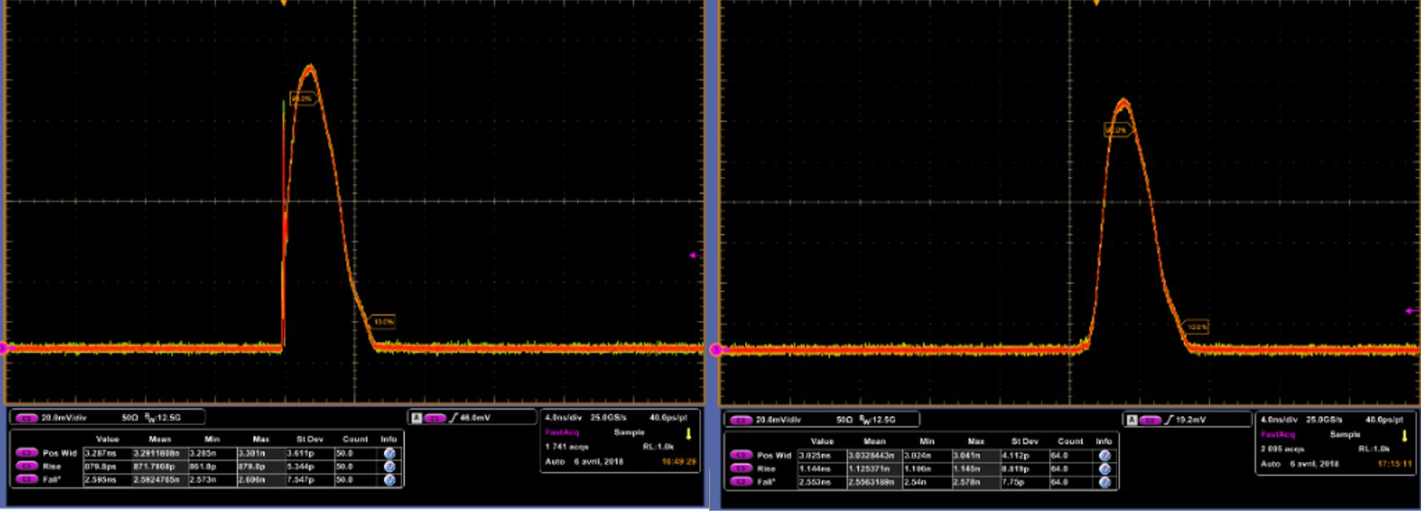
Task: Click 25.0GS/s sample rate, right scope
Action: [1324, 420]
